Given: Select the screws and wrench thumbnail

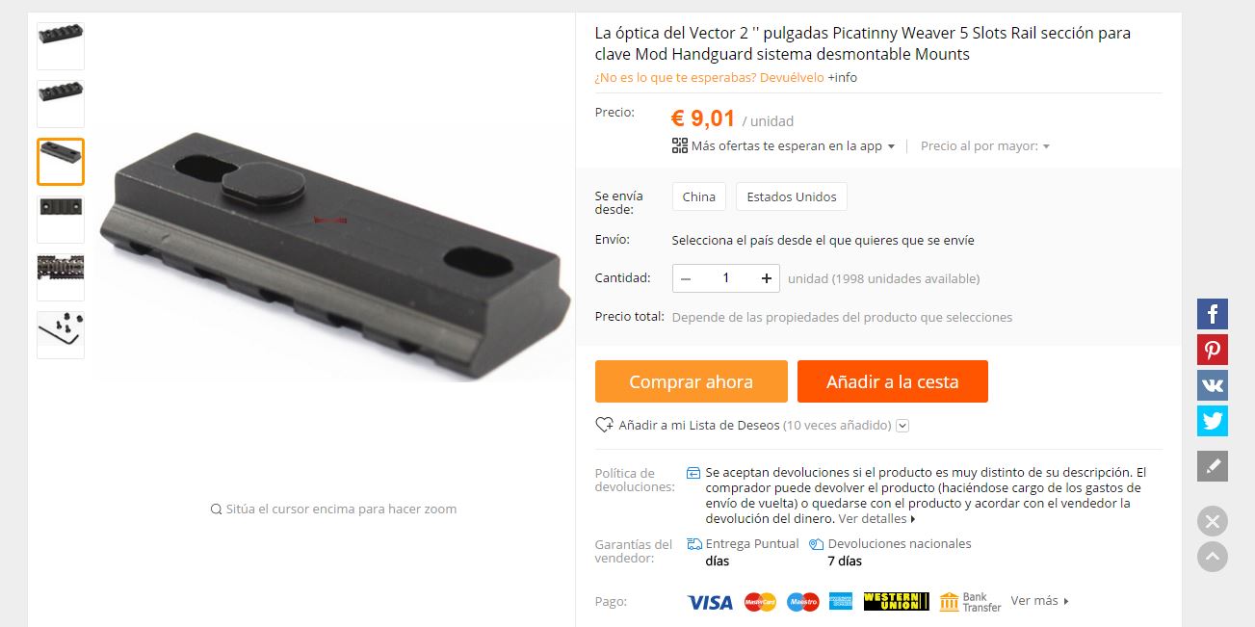Looking at the screenshot, I should 61,335.
